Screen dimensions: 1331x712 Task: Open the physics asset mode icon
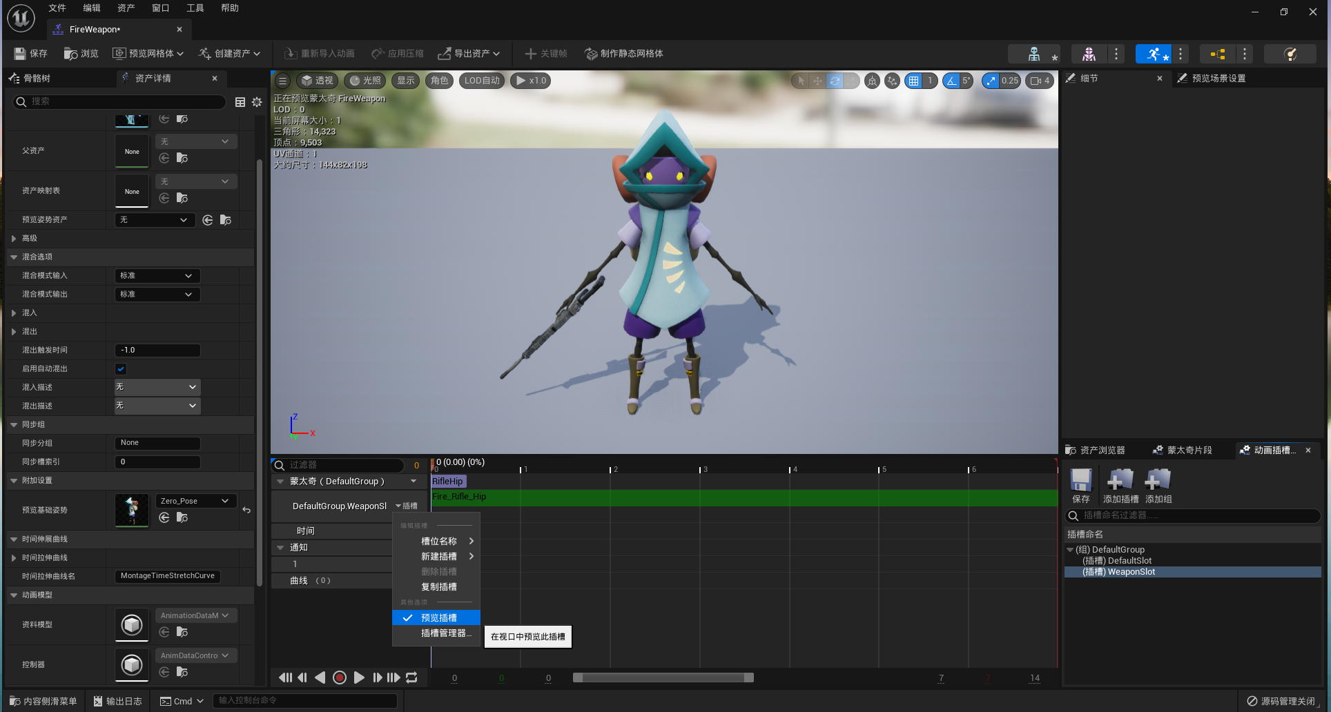(x=1290, y=54)
